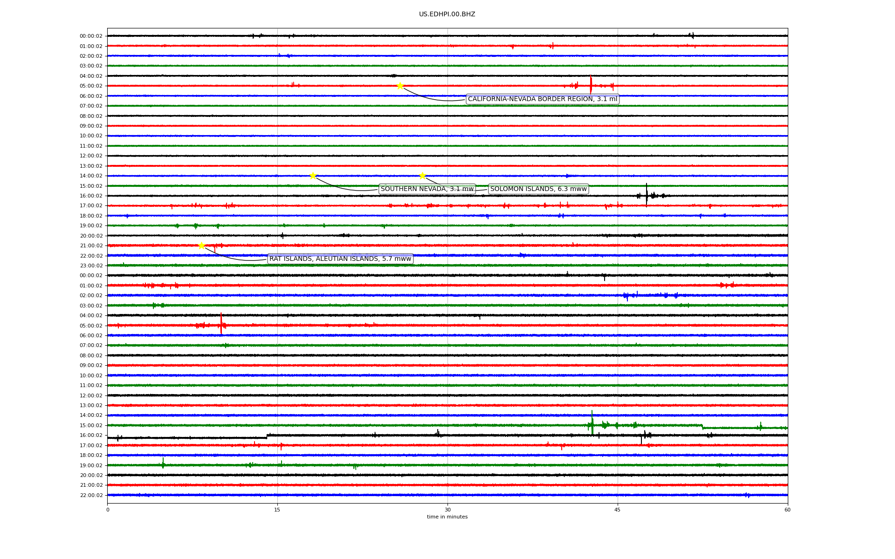Click the Rat Islands star marker
The image size is (895, 559).
(201, 245)
